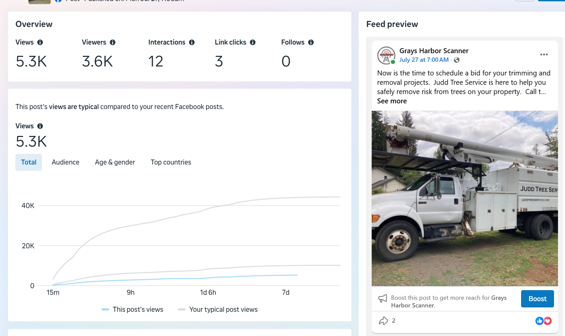
Task: Click the Grays Harbor Scanner profile picture
Action: 386,55
